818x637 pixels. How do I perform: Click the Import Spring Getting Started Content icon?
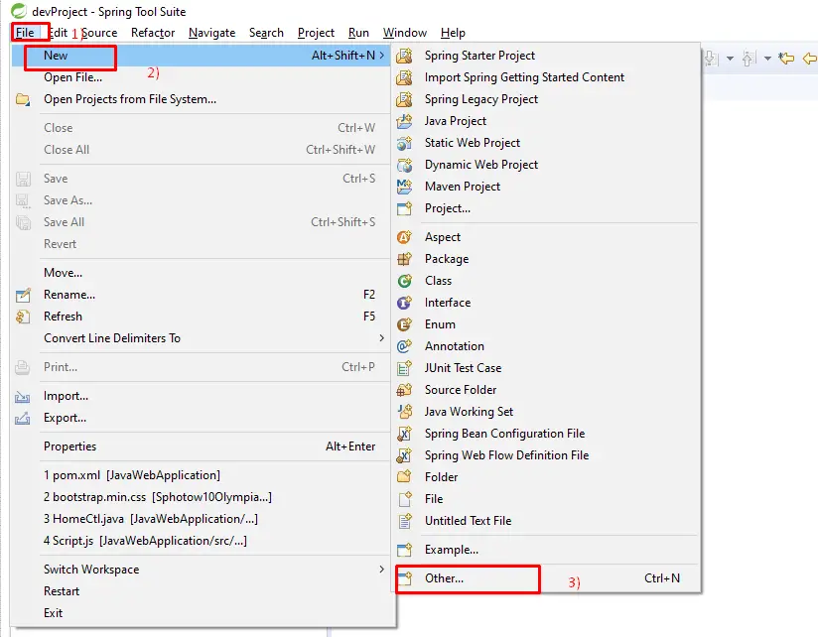click(404, 77)
